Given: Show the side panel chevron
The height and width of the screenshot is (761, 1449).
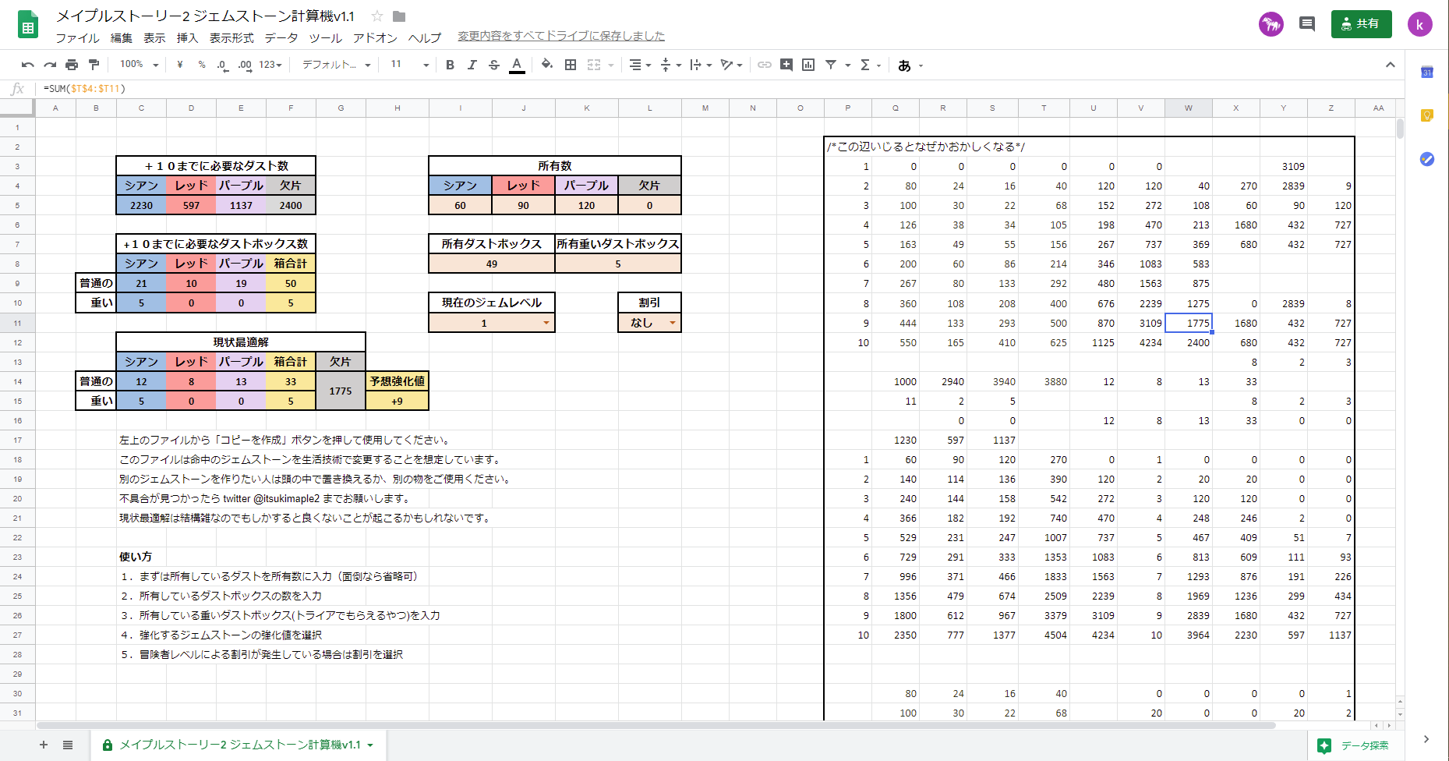Looking at the screenshot, I should coord(1426,739).
